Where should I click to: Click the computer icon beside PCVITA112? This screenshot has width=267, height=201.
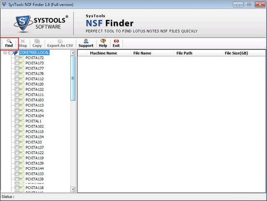22,79
